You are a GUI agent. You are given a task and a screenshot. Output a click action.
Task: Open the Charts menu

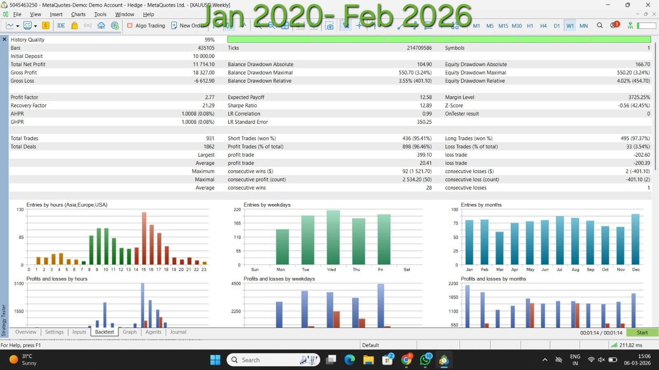pos(78,14)
